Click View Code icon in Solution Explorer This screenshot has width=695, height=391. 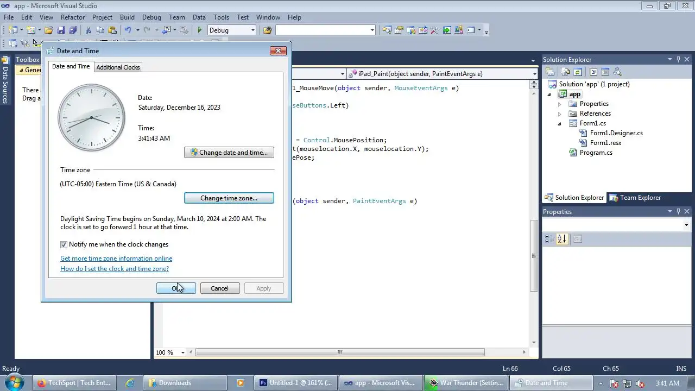(593, 72)
